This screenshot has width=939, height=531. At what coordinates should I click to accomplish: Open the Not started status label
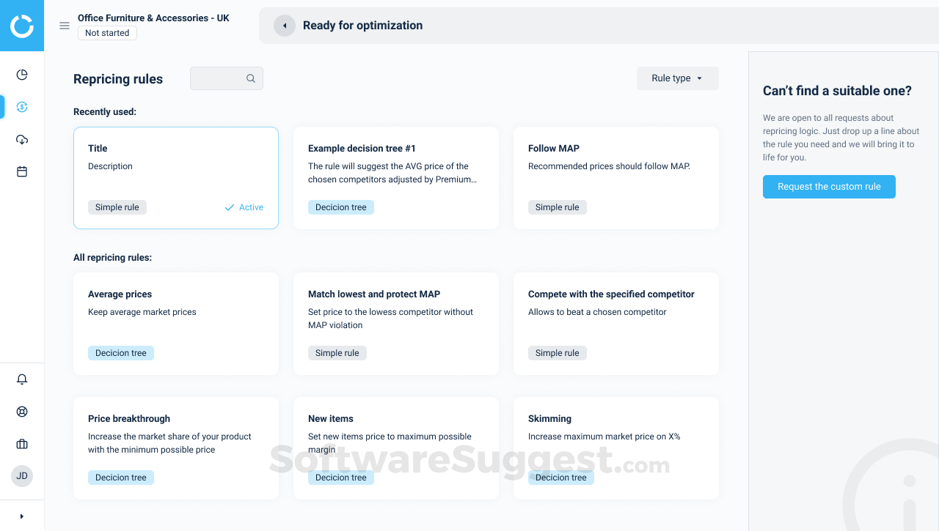tap(107, 32)
